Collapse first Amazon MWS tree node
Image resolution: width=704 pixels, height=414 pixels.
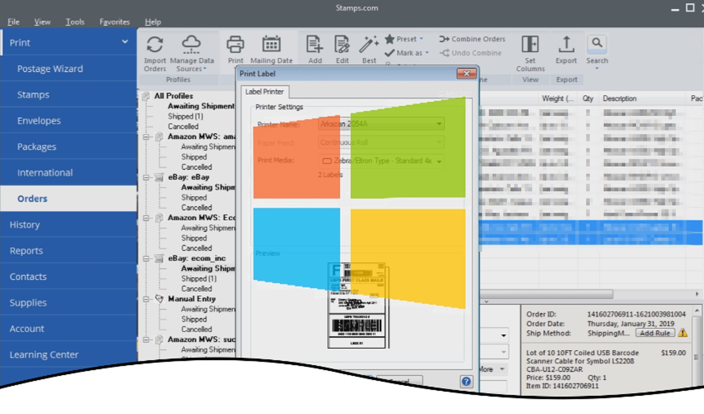pos(146,137)
